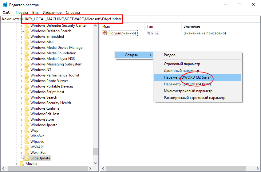Screen dimensions: 261x172
Task: Click the values pane horizontal scrollbar thumb
Action: point(176,169)
